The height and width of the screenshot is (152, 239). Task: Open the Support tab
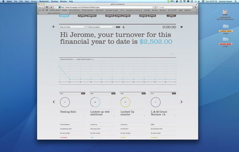pos(152,16)
